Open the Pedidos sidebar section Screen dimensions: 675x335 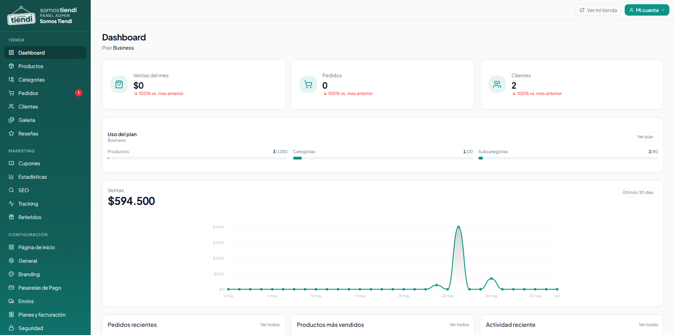point(45,93)
